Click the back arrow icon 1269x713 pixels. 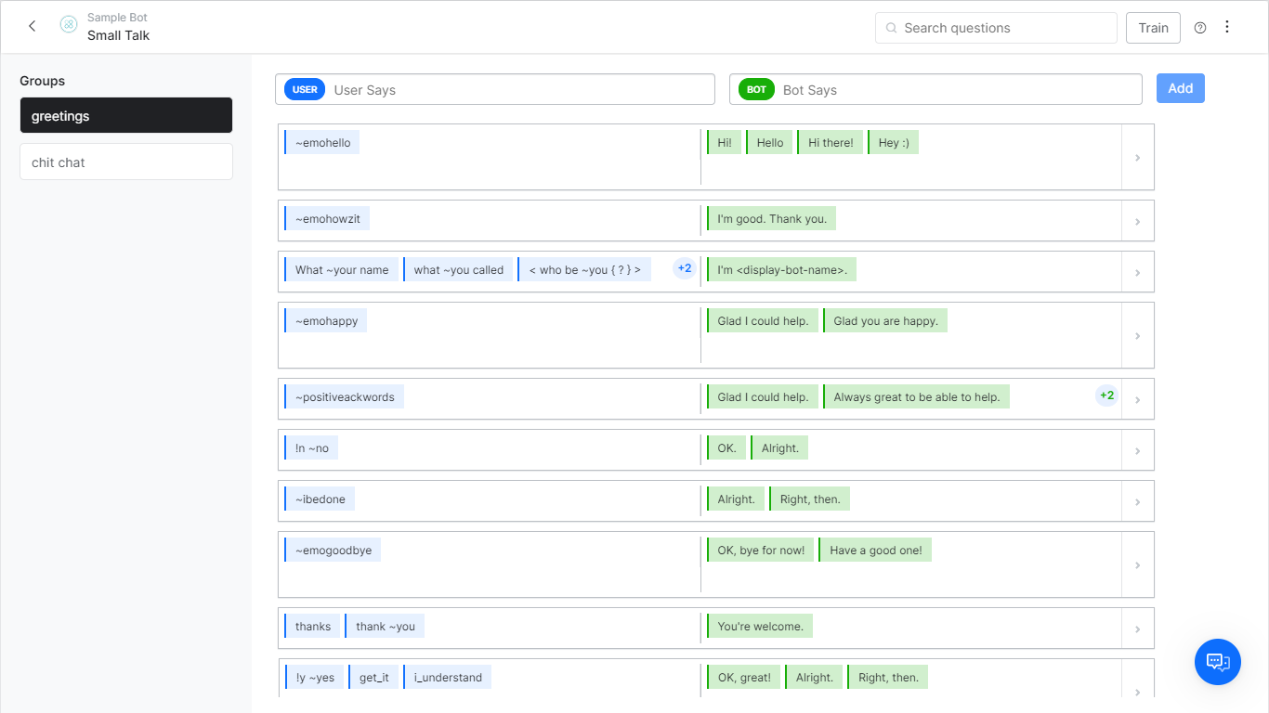pos(33,26)
